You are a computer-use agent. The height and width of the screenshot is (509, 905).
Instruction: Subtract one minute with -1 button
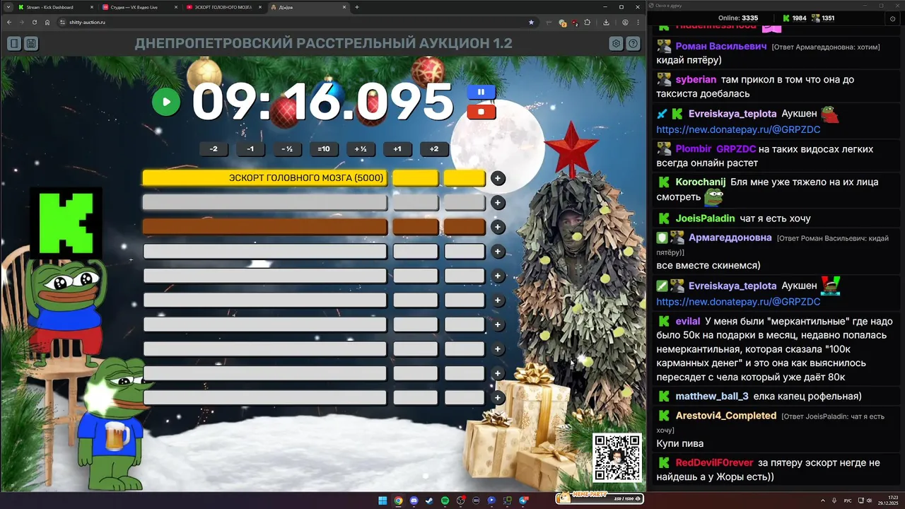coord(250,149)
